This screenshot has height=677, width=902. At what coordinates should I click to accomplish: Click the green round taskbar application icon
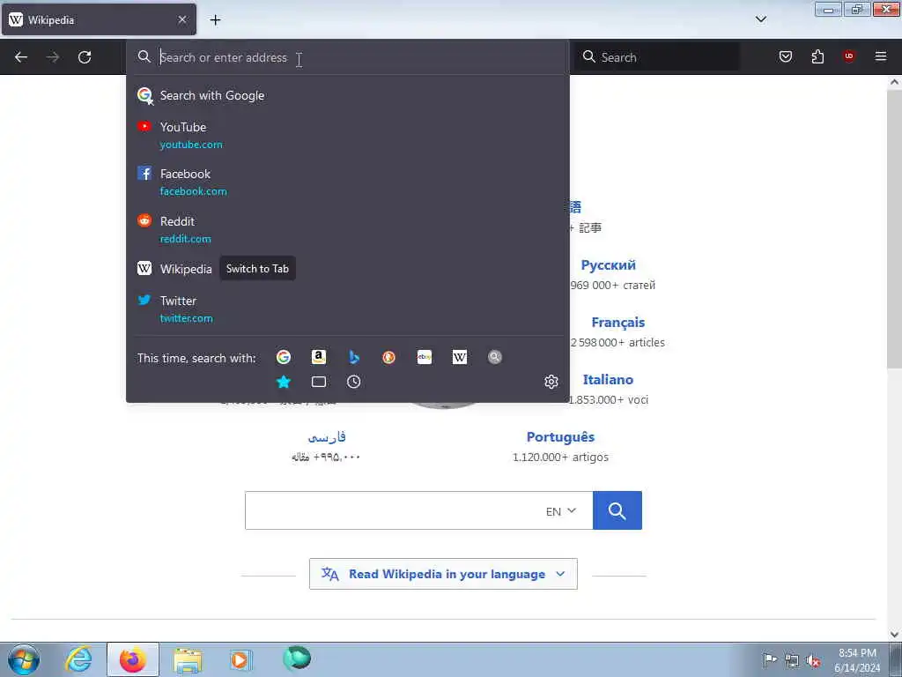click(296, 658)
